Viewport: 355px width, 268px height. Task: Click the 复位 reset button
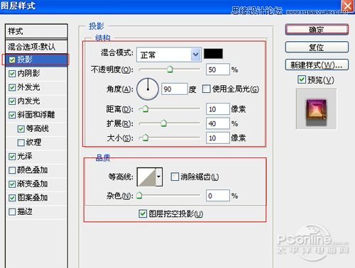coord(317,48)
